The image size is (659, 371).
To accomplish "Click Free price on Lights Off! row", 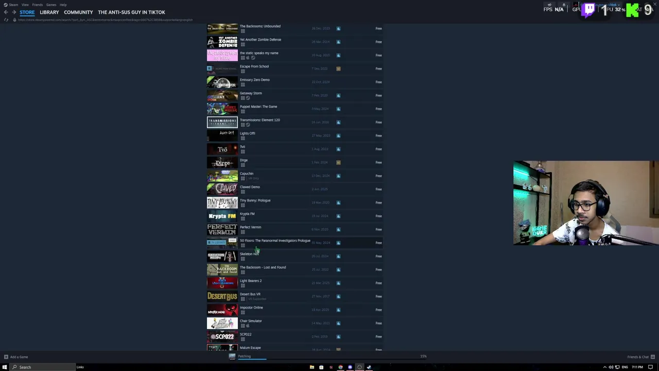I will [378, 136].
